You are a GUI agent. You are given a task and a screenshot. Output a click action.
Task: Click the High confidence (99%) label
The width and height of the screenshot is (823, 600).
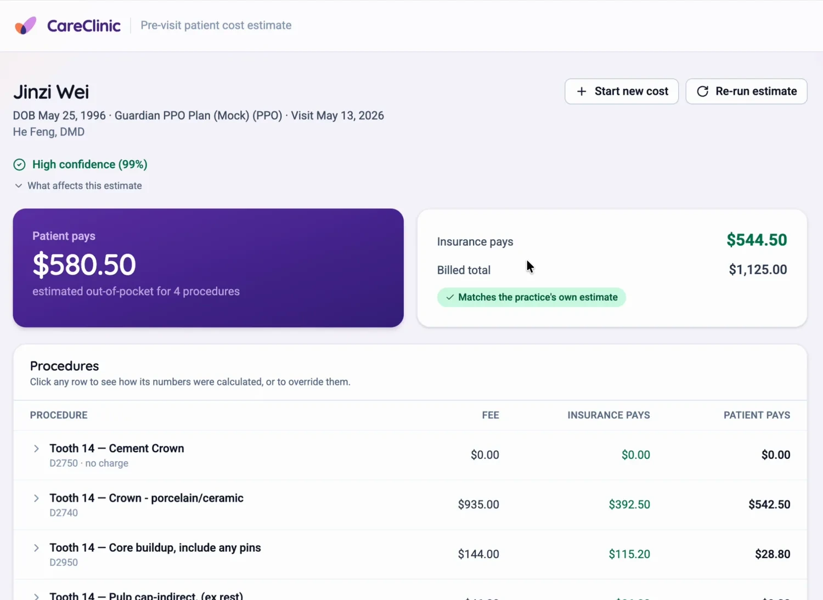click(x=90, y=165)
